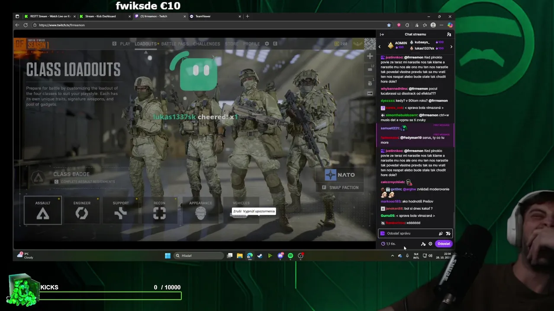554x311 pixels.
Task: Select the frrreamon - Twitch browser tab
Action: (x=160, y=16)
